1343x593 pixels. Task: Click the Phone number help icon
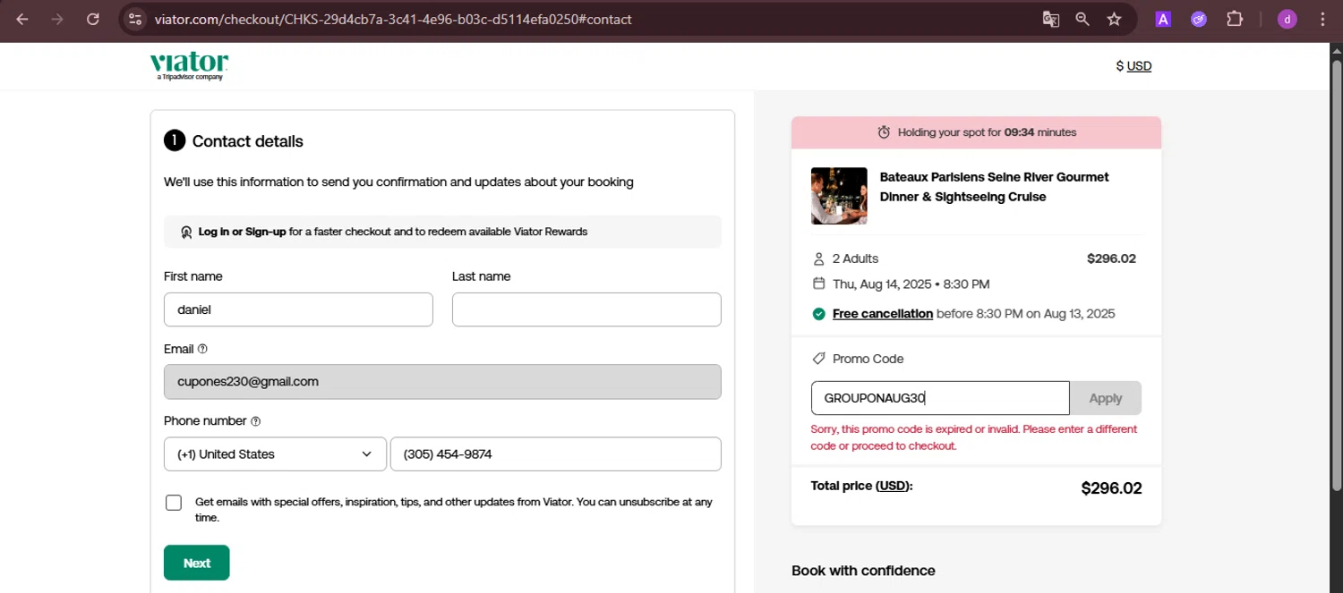256,421
